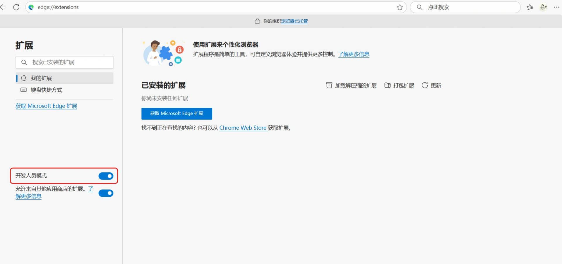Open the sidebar link 获取 Microsoft Edge 扩展
This screenshot has width=562, height=264.
(46, 106)
